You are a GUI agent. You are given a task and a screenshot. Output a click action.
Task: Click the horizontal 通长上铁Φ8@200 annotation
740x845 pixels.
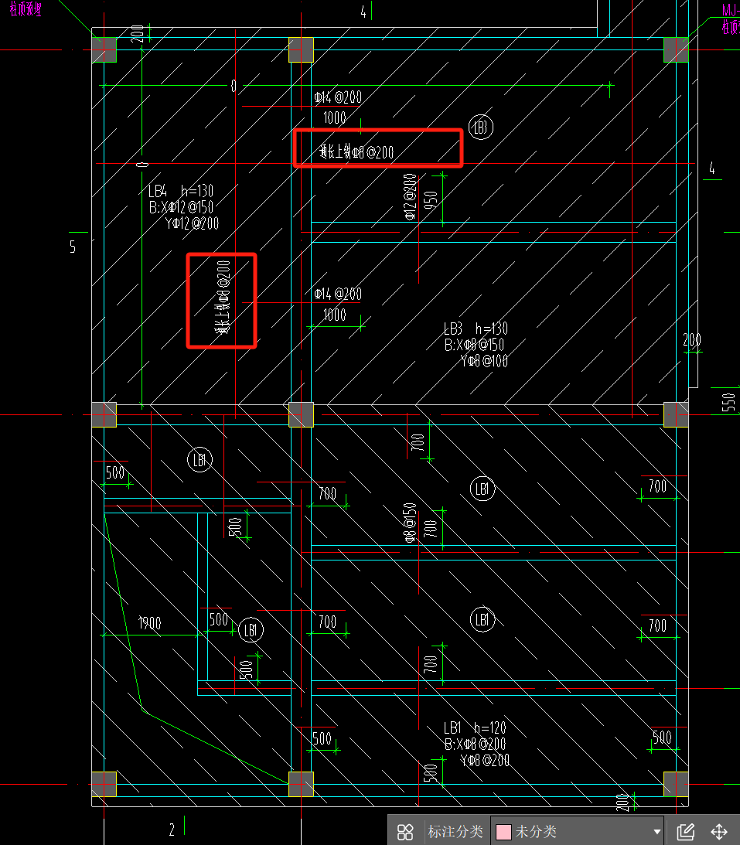coord(356,152)
